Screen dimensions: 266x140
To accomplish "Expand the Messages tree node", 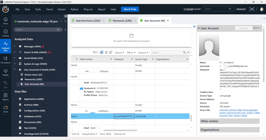I will click(x=15, y=46).
